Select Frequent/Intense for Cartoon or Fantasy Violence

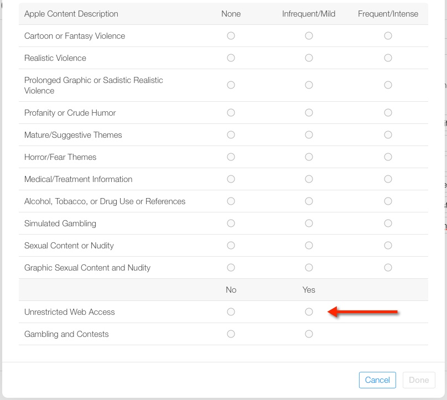[388, 36]
